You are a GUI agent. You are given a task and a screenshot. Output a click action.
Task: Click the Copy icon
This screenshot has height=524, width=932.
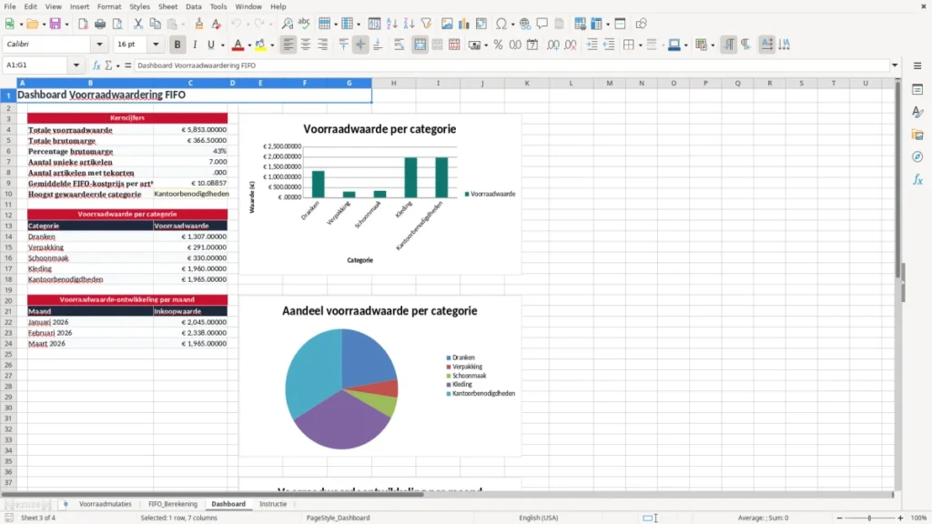coord(155,24)
